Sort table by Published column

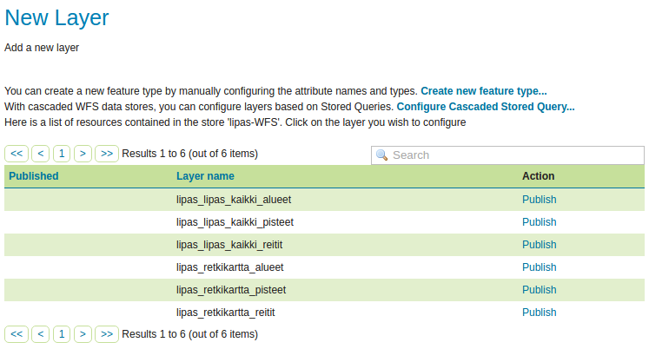(34, 176)
